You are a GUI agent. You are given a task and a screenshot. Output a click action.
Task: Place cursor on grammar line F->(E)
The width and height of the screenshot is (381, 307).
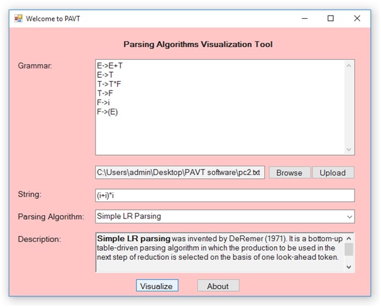pos(108,112)
